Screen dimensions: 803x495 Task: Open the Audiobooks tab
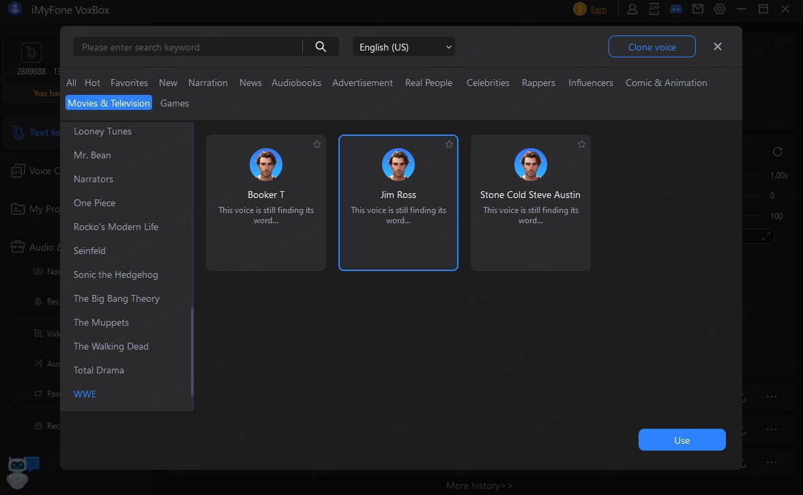pyautogui.click(x=297, y=83)
